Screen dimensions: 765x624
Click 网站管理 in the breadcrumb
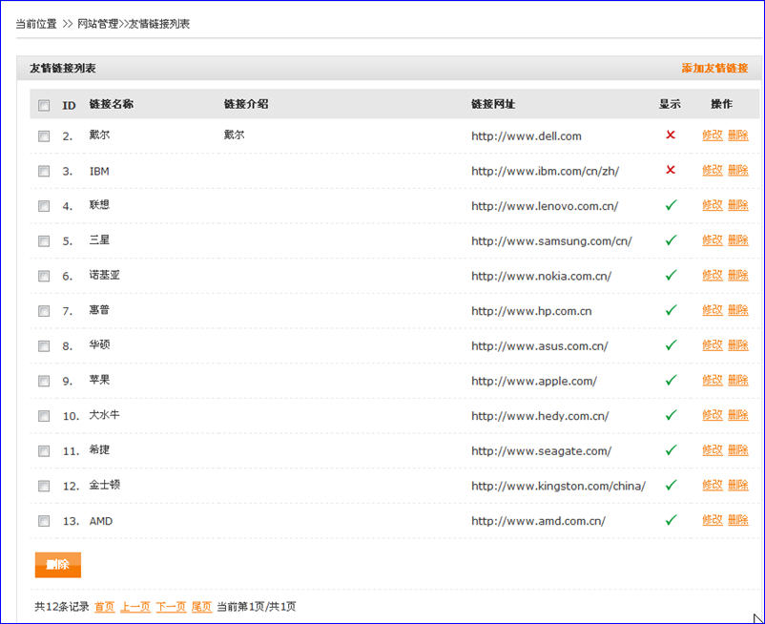(x=98, y=24)
